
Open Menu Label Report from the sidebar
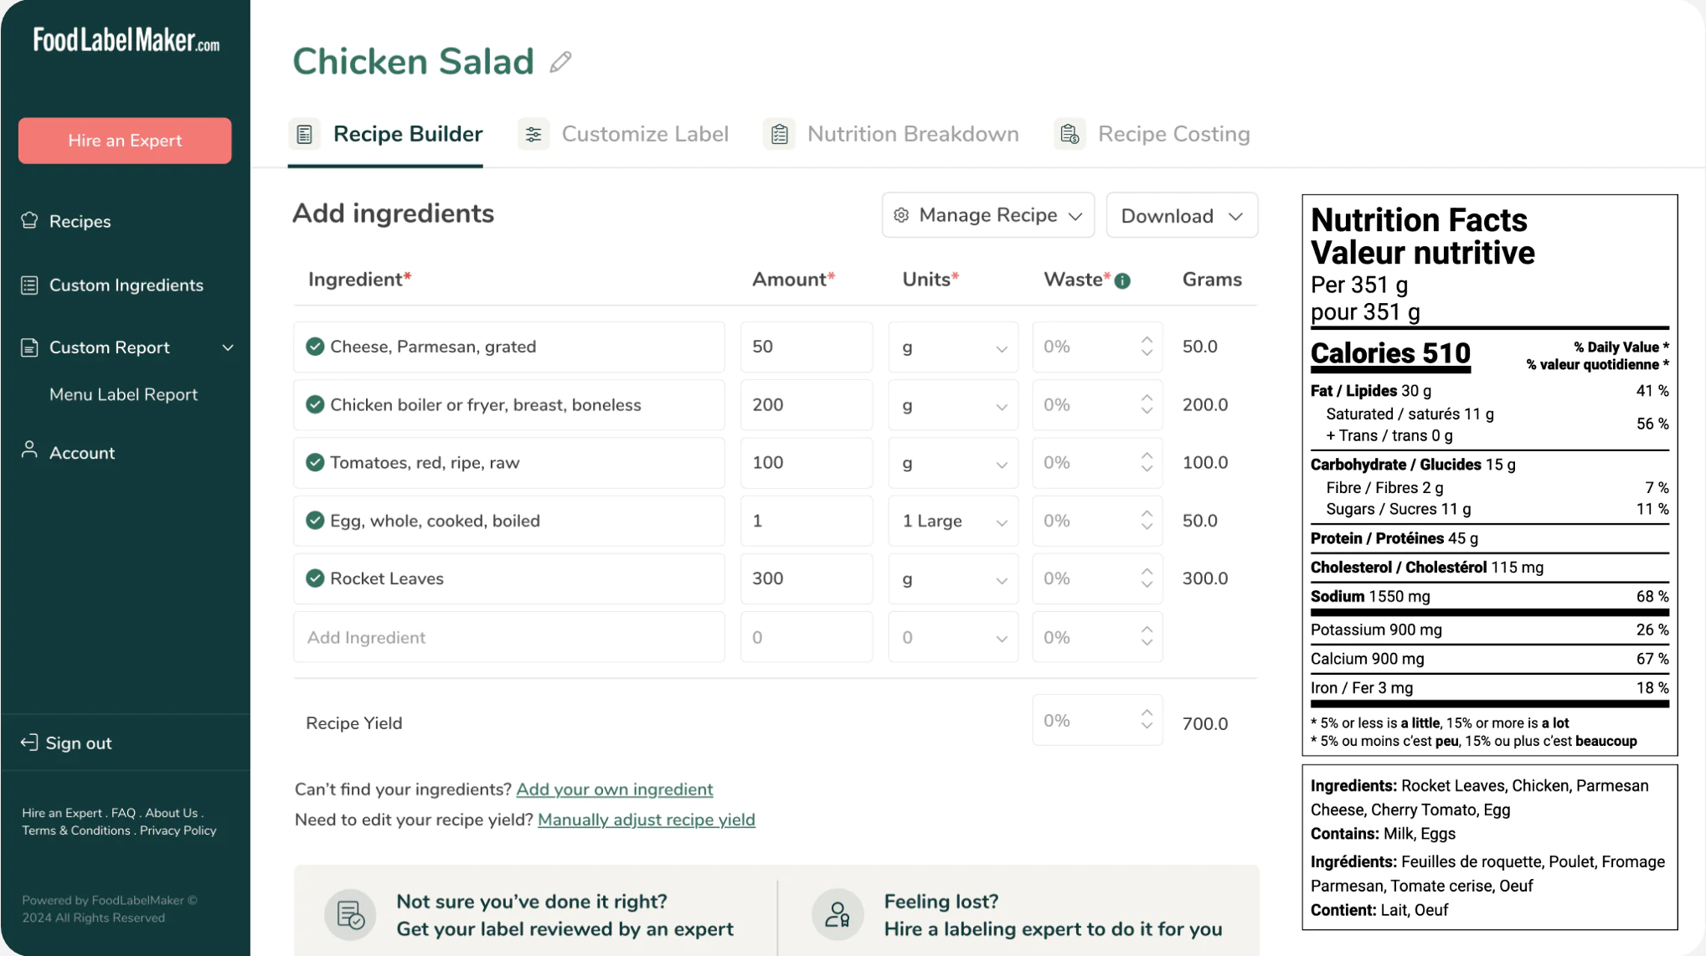point(123,393)
